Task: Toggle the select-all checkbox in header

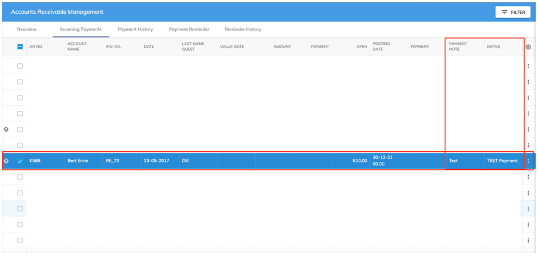Action: click(20, 47)
